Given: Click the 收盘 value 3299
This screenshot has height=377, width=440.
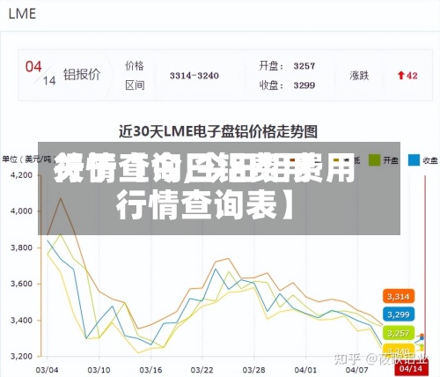Looking at the screenshot, I should pos(304,85).
